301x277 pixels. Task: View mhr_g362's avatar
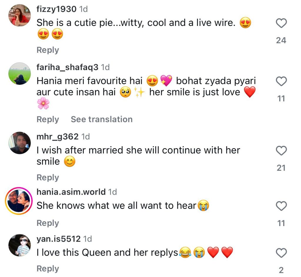[x=20, y=143]
